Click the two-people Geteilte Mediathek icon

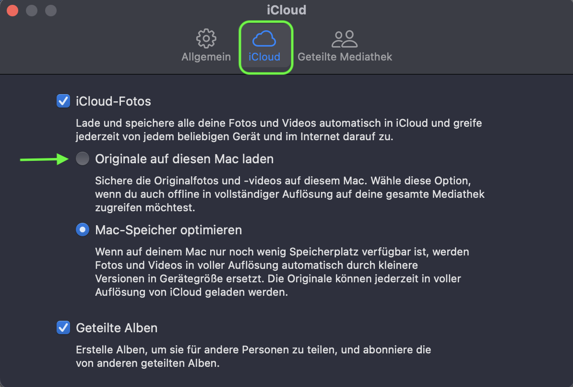coord(345,38)
